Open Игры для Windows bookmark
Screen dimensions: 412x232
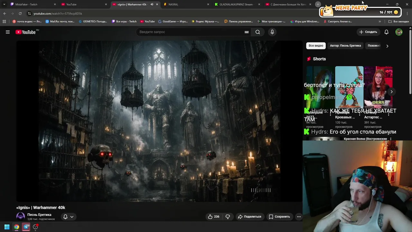(x=304, y=22)
